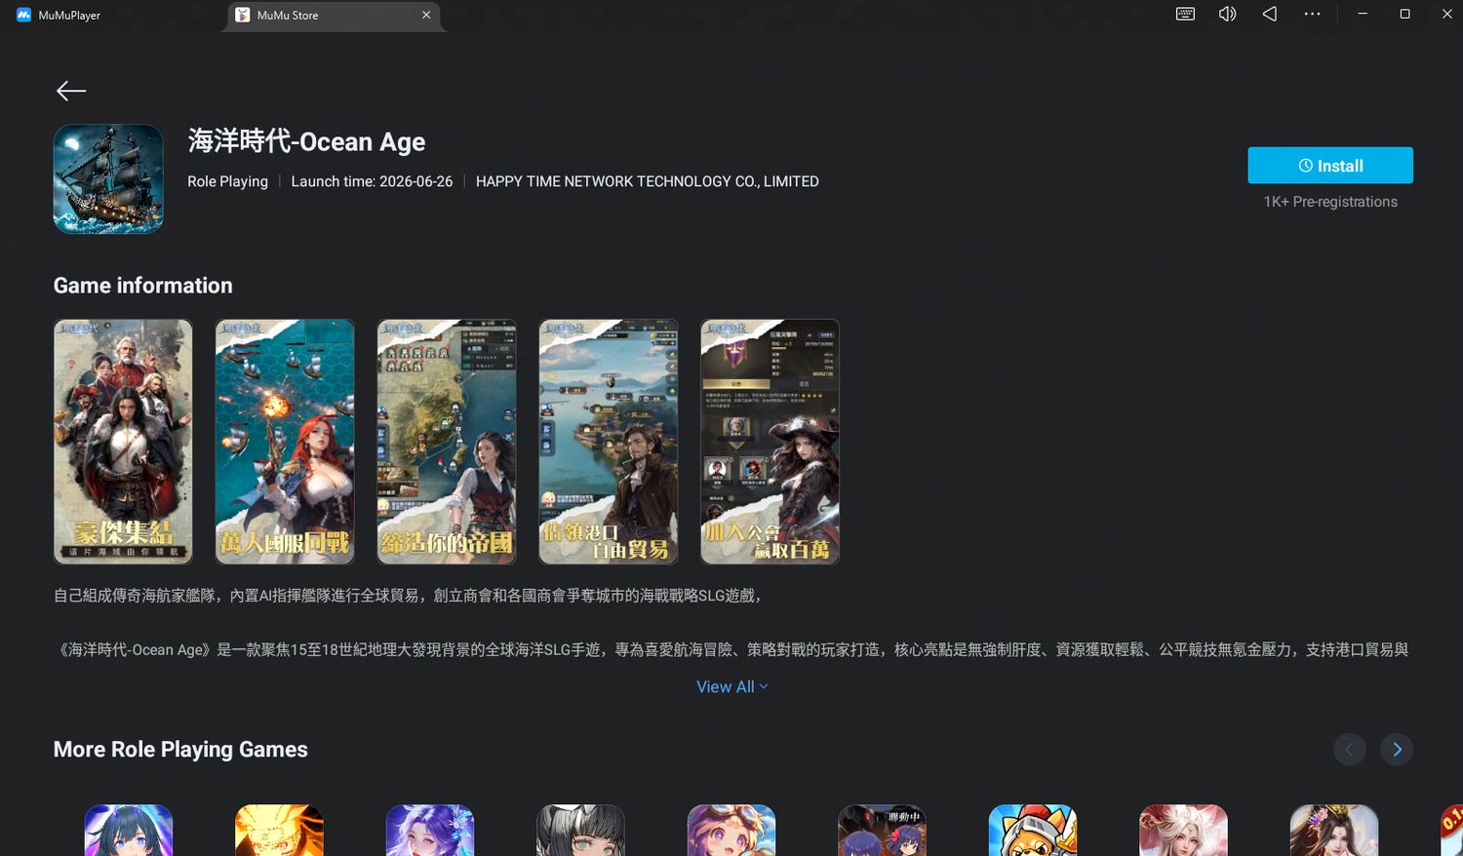The height and width of the screenshot is (856, 1463).
Task: Open screenshot captioned 加入公會 贏取百萬
Action: click(x=771, y=442)
